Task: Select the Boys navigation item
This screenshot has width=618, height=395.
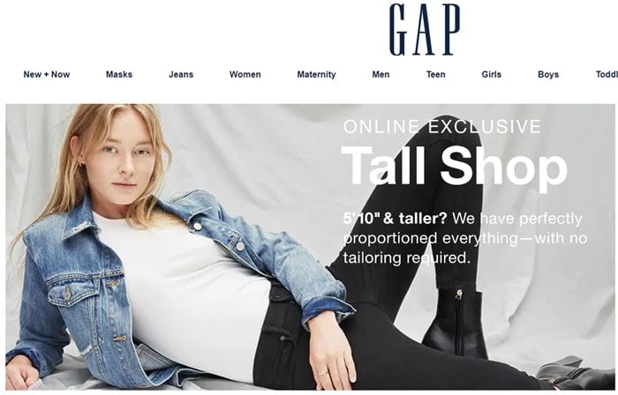Action: click(x=548, y=74)
